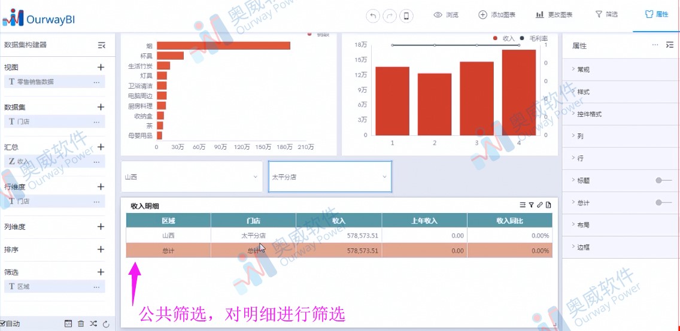Select 零售销售数据 view item
This screenshot has height=331, width=680.
(54, 81)
